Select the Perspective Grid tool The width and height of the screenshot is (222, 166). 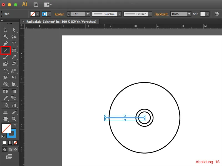tap(14, 84)
